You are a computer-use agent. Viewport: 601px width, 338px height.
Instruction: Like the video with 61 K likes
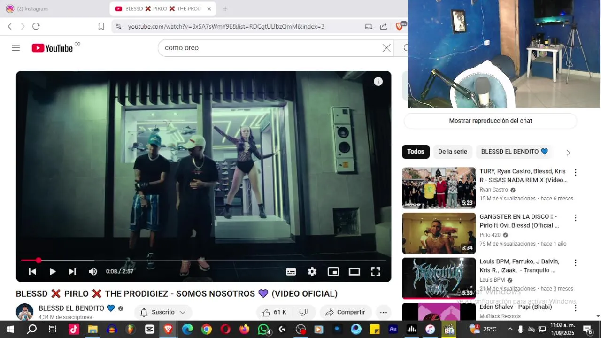tap(274, 312)
